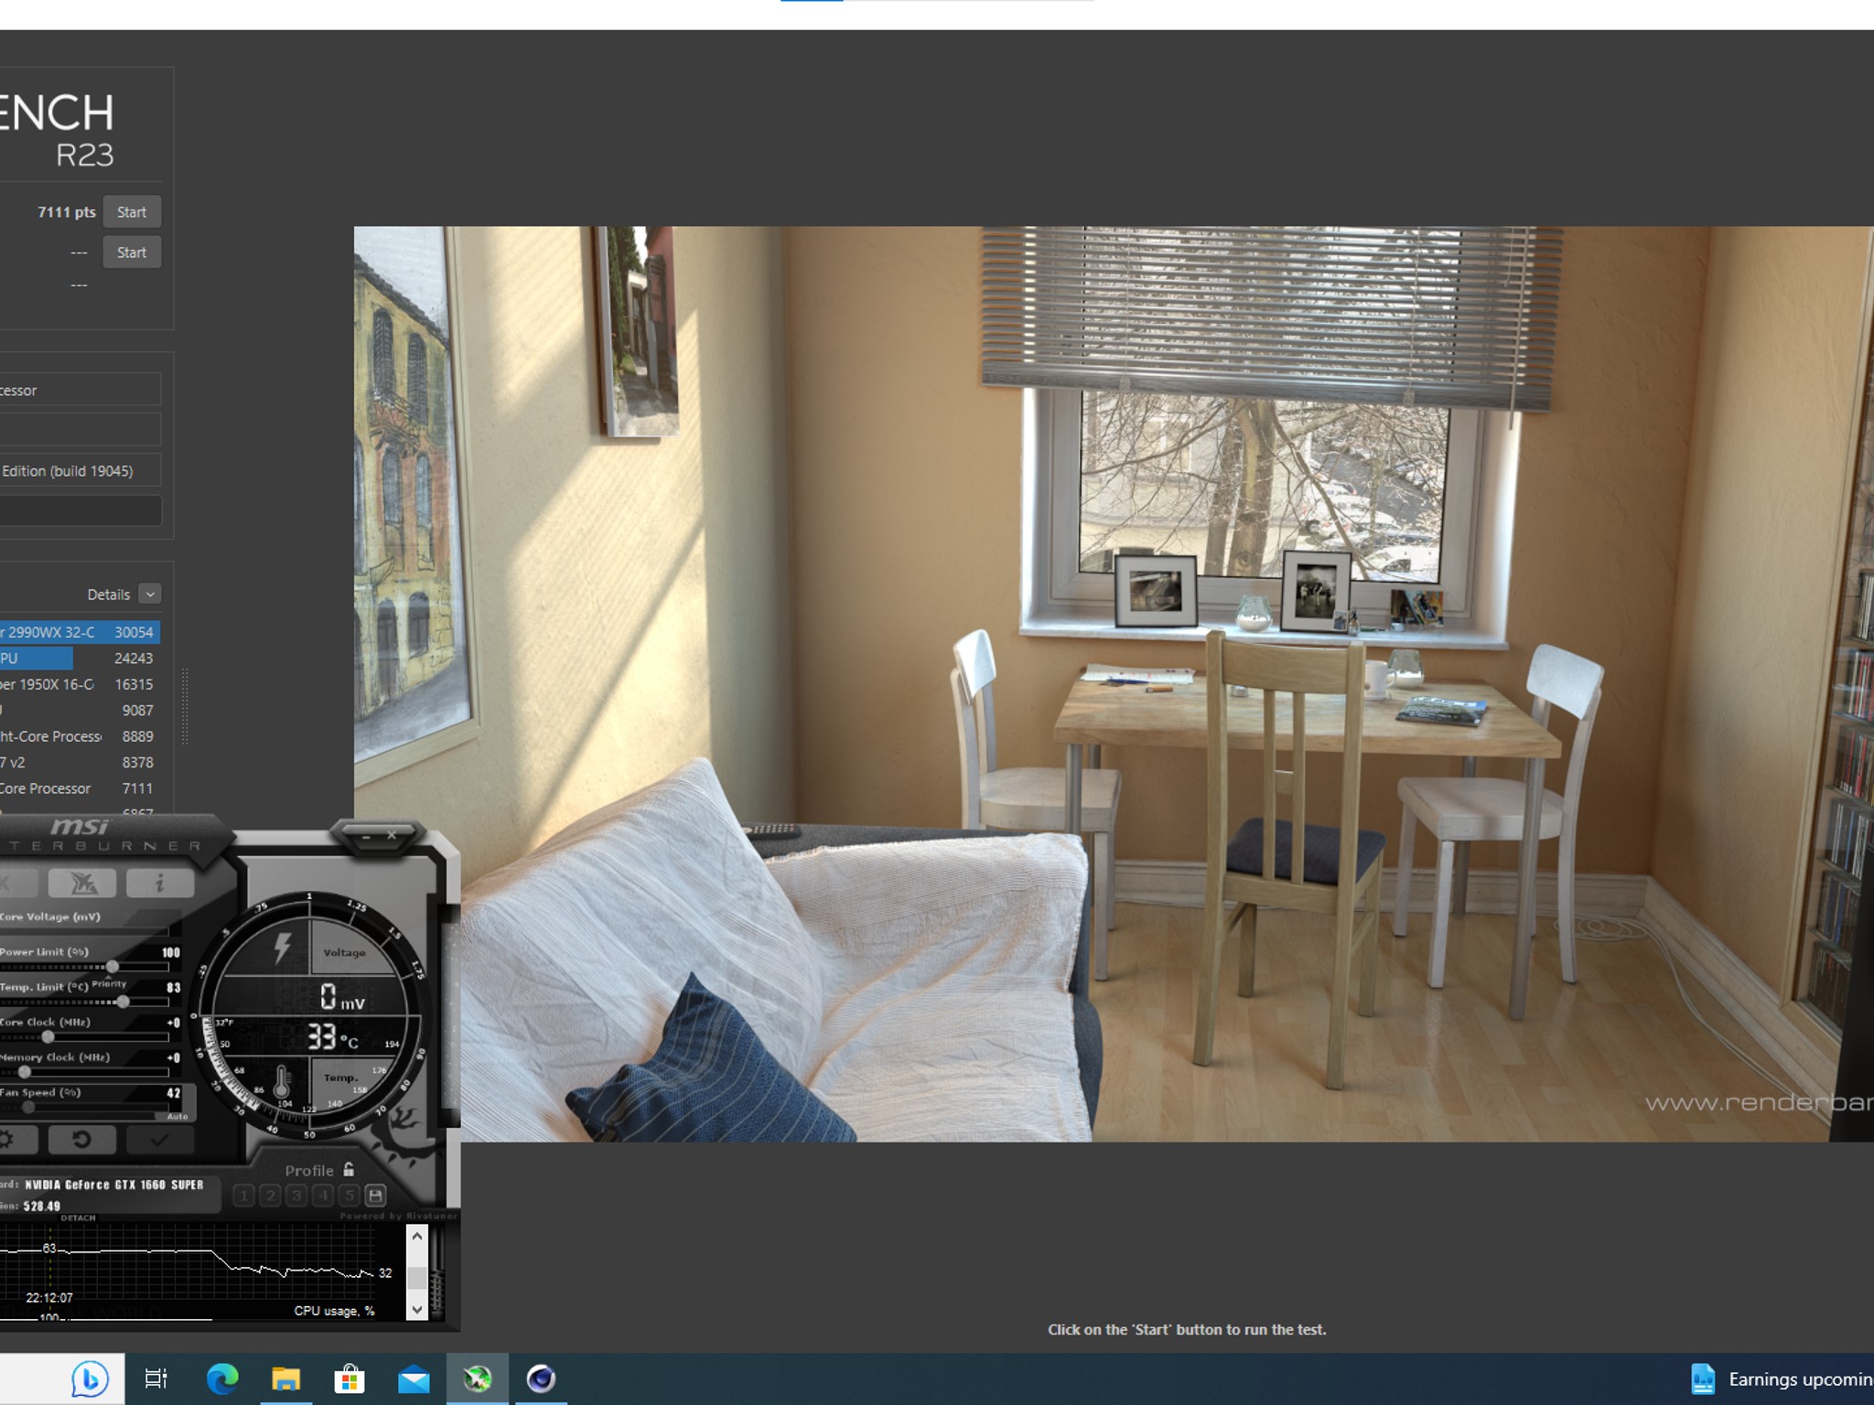Click the Kombustor stress test icon
Viewport: 1874px width, 1405px height.
pyautogui.click(x=82, y=883)
